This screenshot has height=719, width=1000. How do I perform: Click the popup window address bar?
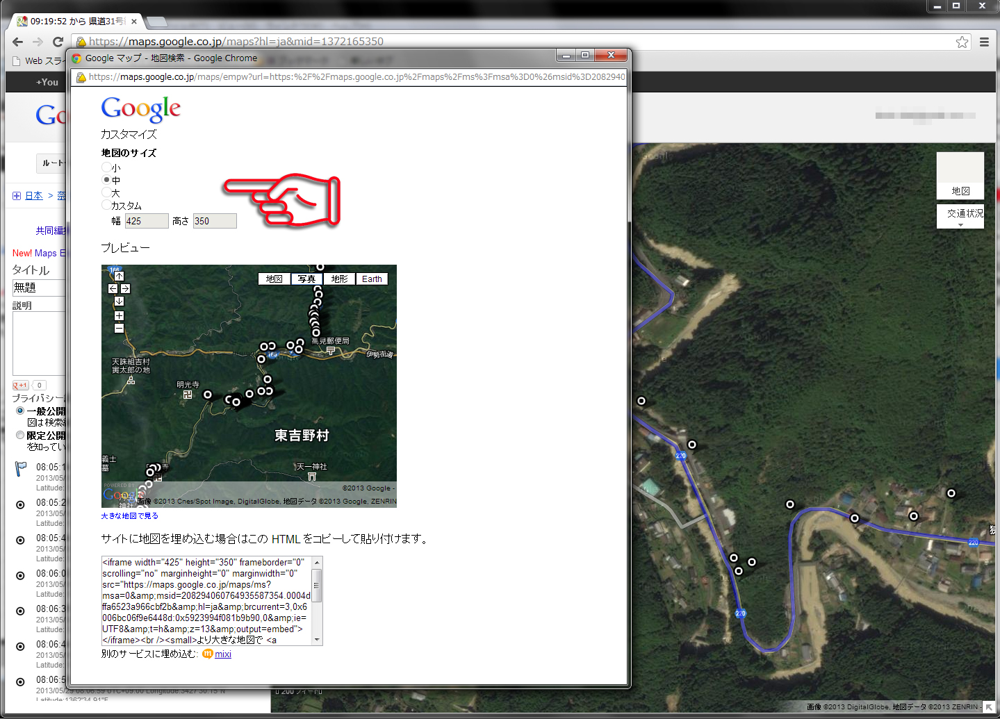[350, 77]
